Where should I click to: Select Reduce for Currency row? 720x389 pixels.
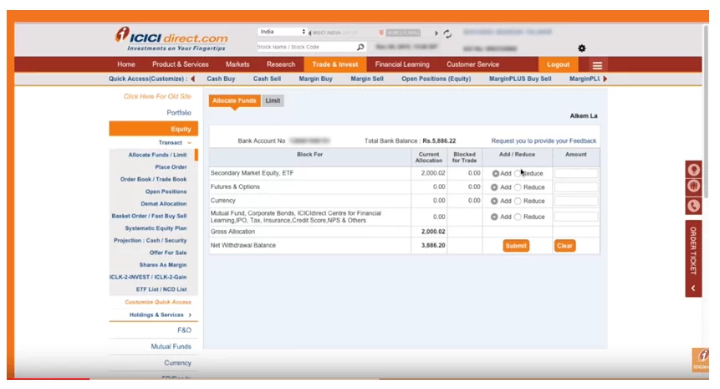click(518, 201)
